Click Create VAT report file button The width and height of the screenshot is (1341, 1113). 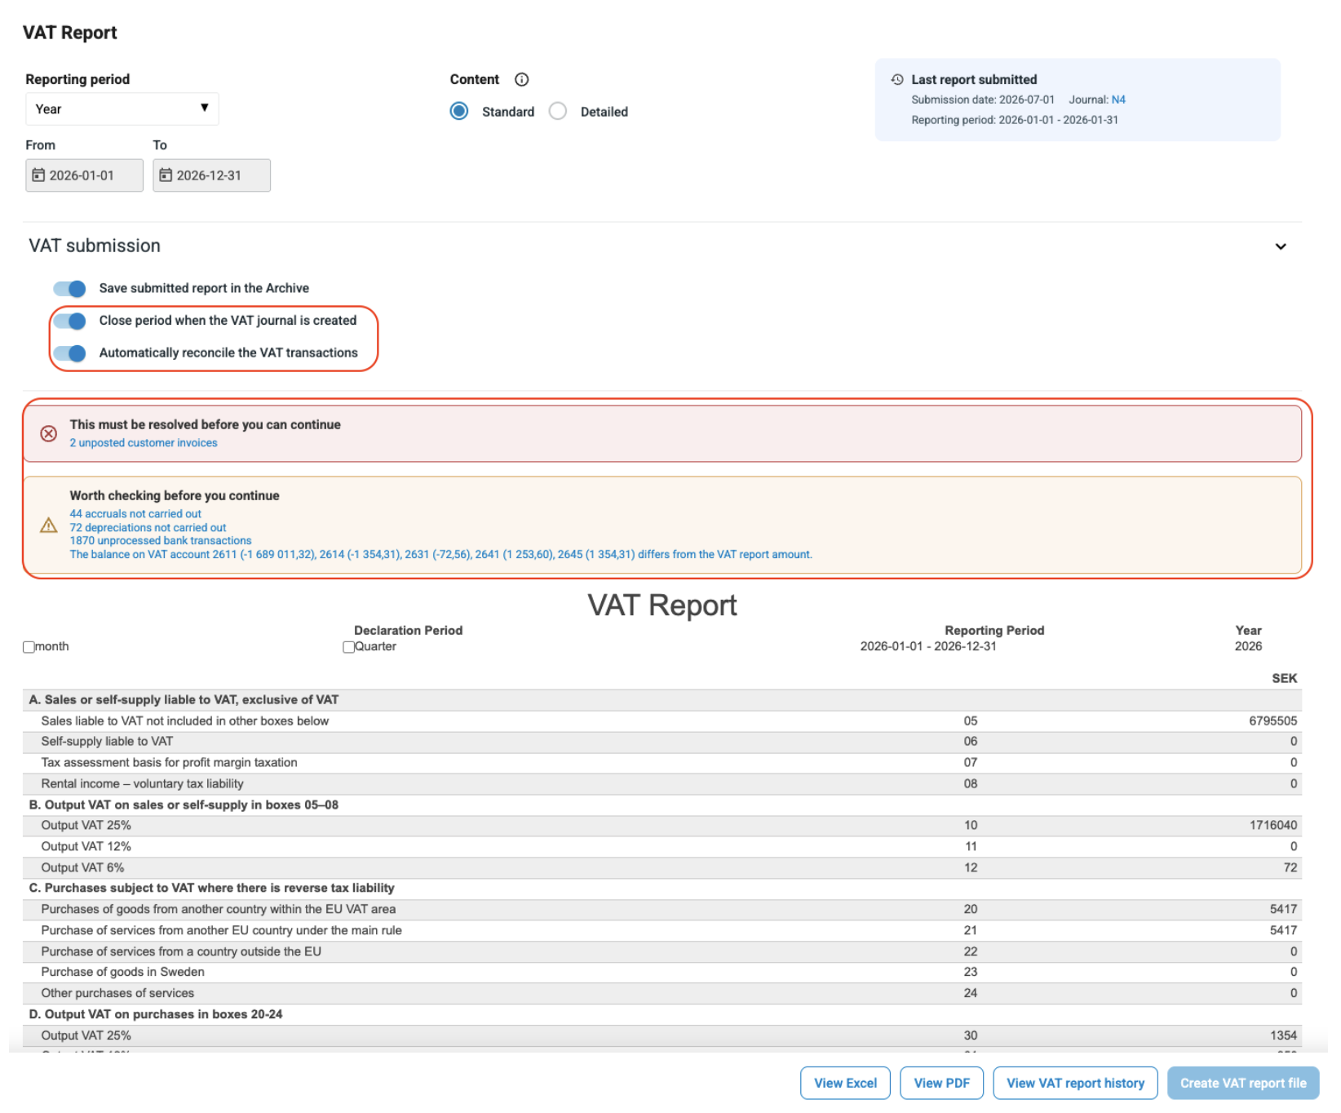point(1243,1083)
